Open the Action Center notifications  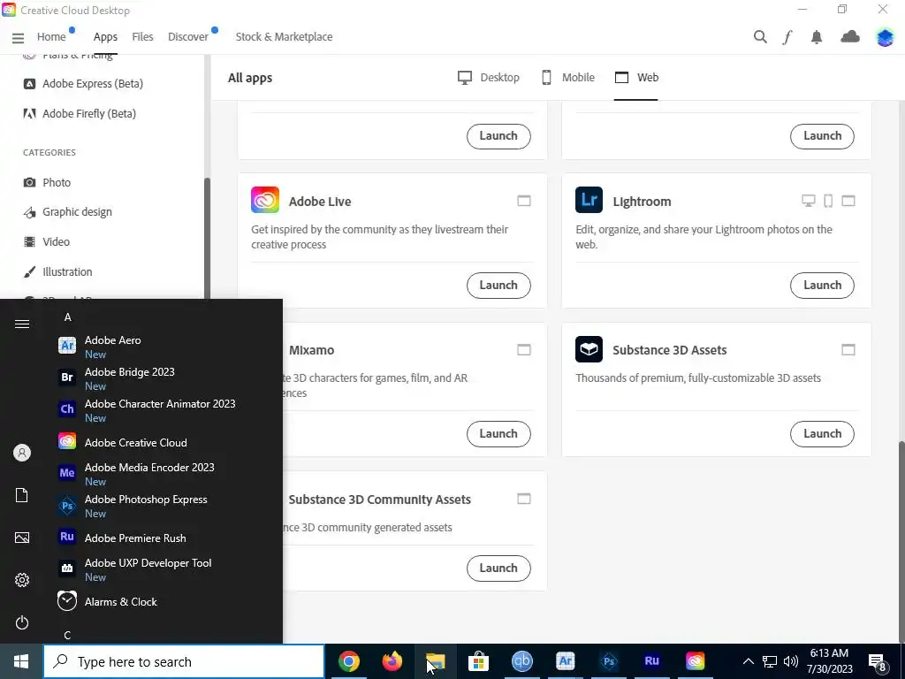[x=878, y=662]
